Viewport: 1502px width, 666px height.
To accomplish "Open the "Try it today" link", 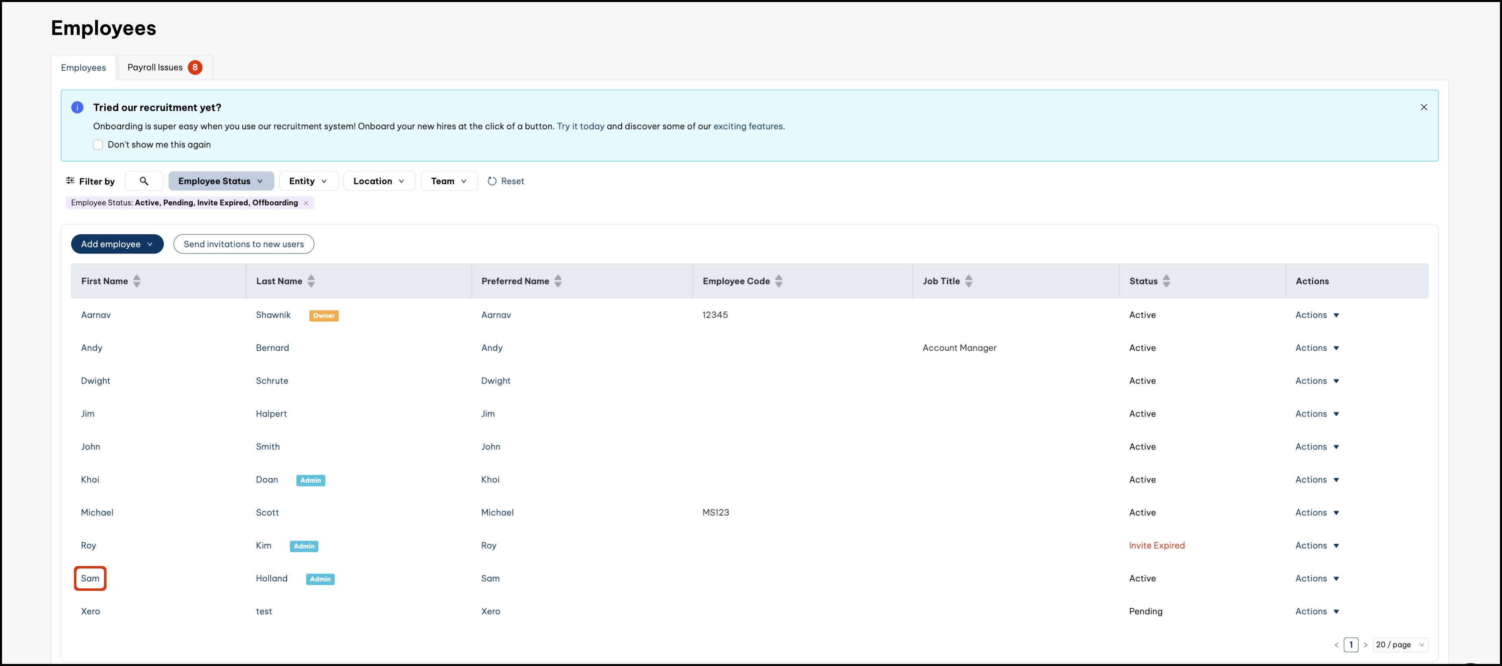I will (580, 126).
